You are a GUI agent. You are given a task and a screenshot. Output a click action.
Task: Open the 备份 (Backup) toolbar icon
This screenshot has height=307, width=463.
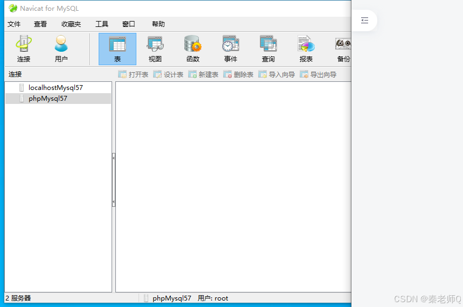point(342,48)
